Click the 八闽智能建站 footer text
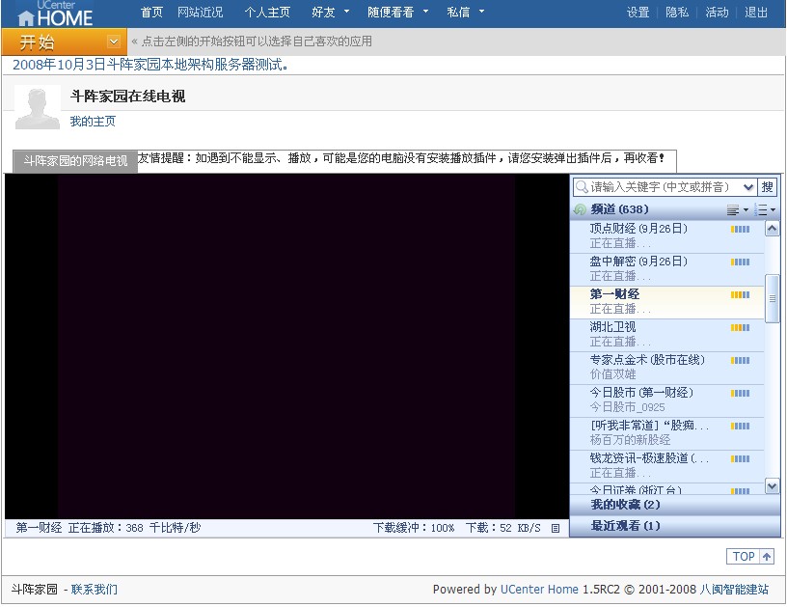 (x=734, y=589)
